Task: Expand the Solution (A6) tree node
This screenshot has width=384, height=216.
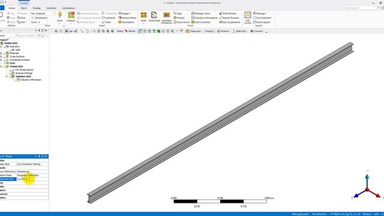Action: 7,76
